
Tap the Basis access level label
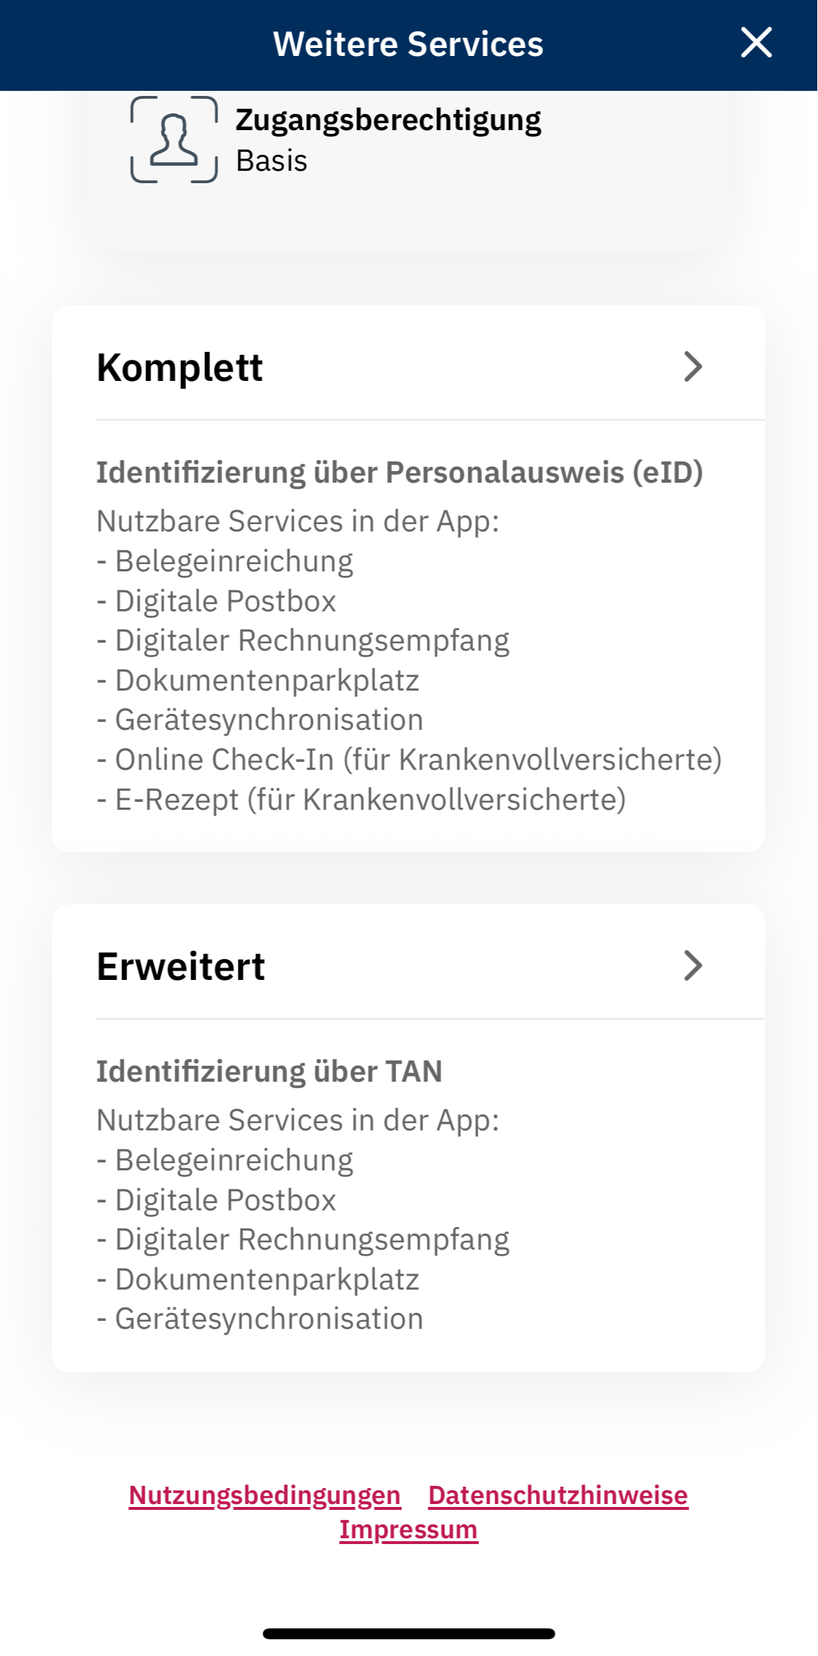271,161
